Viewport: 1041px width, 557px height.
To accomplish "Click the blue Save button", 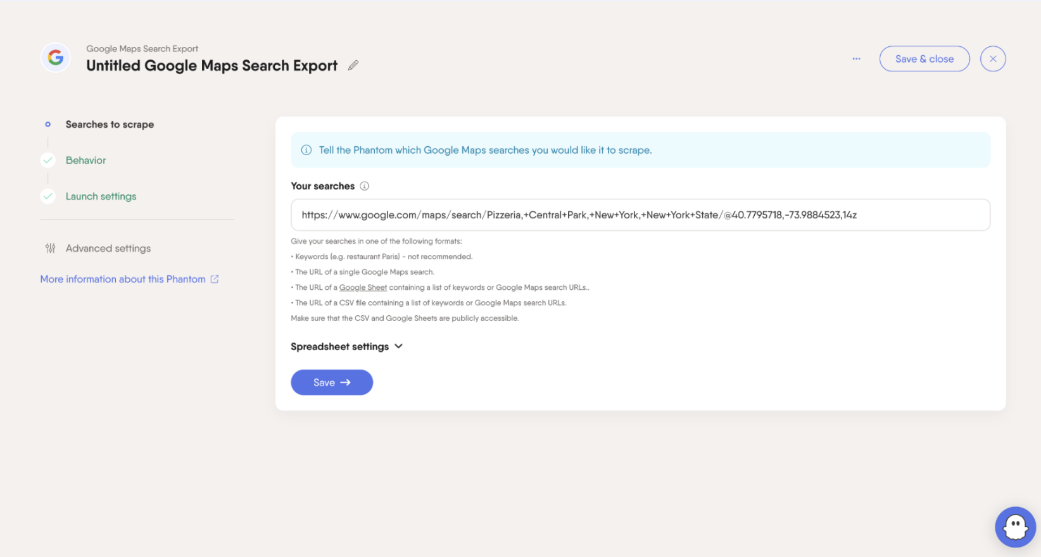I will (332, 382).
